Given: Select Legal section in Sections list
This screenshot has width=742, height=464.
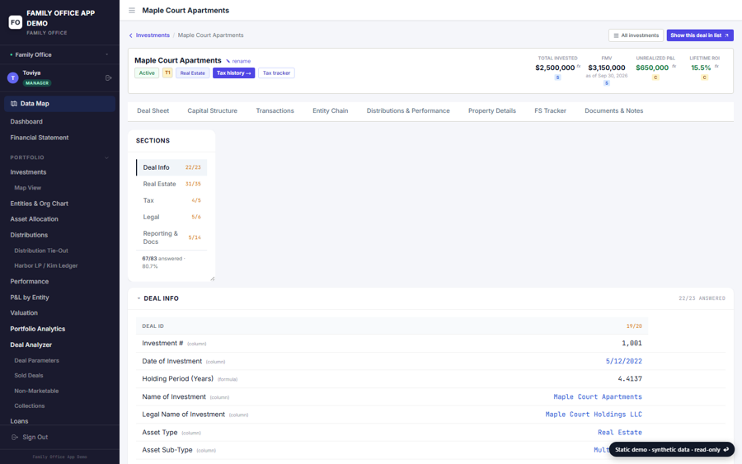Looking at the screenshot, I should click(x=171, y=217).
